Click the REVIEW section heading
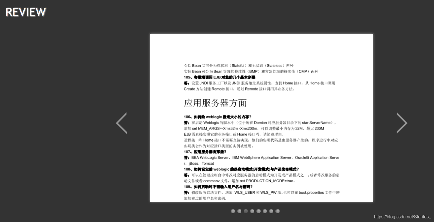This screenshot has height=222, width=434. (26, 12)
